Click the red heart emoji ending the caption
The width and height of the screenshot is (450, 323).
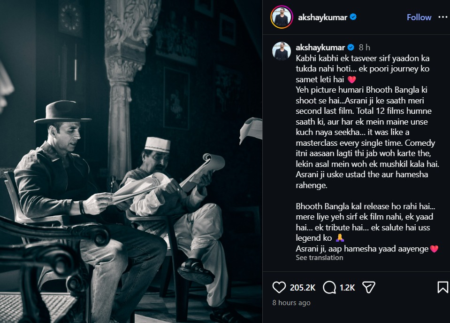click(x=434, y=249)
